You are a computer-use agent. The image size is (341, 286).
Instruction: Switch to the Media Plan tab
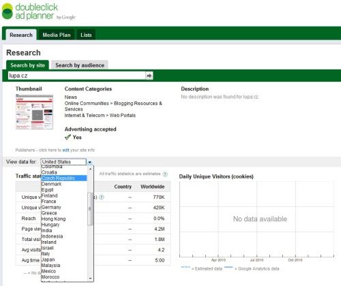pos(57,35)
